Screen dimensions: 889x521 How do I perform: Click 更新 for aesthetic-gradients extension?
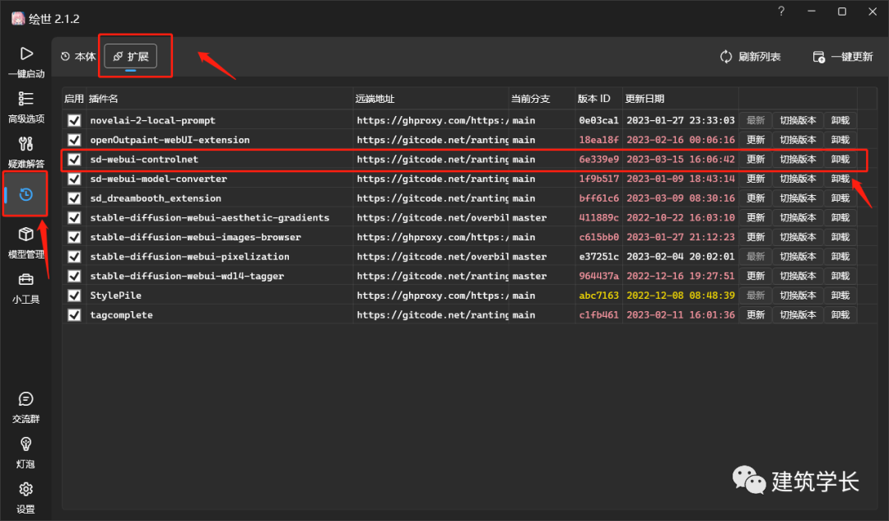(755, 217)
